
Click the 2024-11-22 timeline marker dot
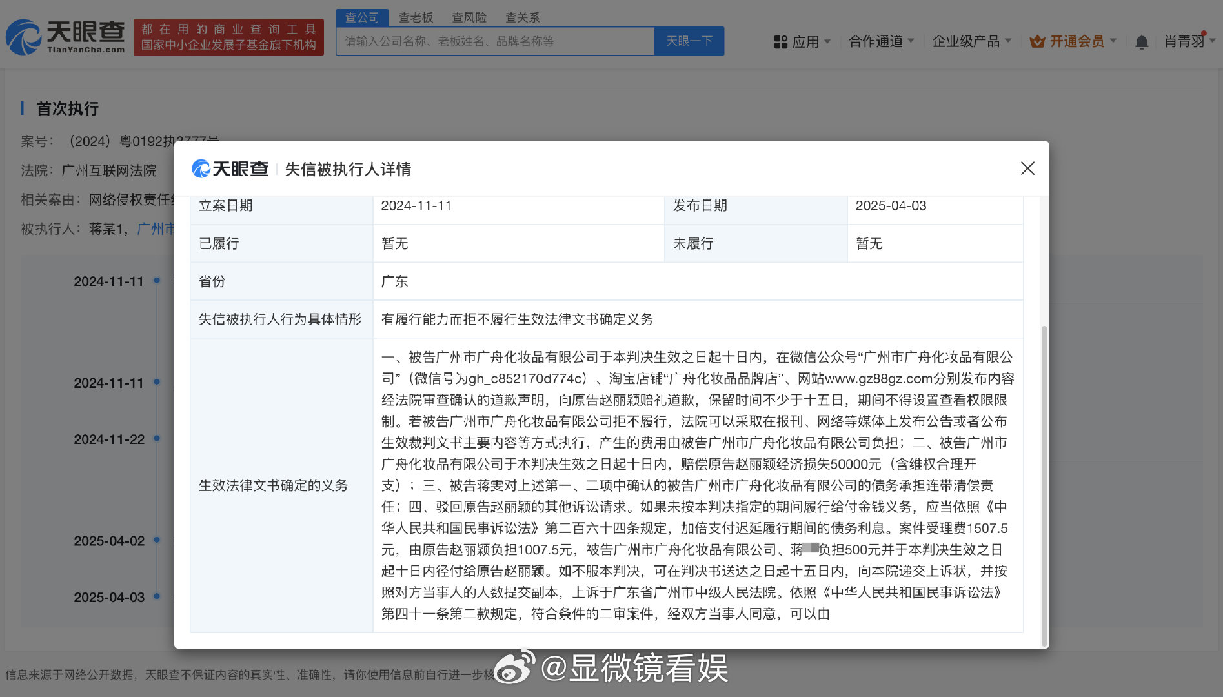[157, 439]
